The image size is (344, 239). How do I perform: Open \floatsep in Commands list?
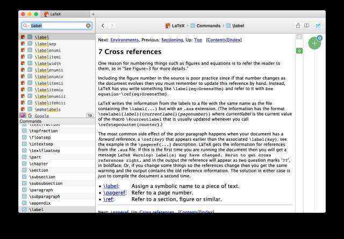tap(57, 137)
